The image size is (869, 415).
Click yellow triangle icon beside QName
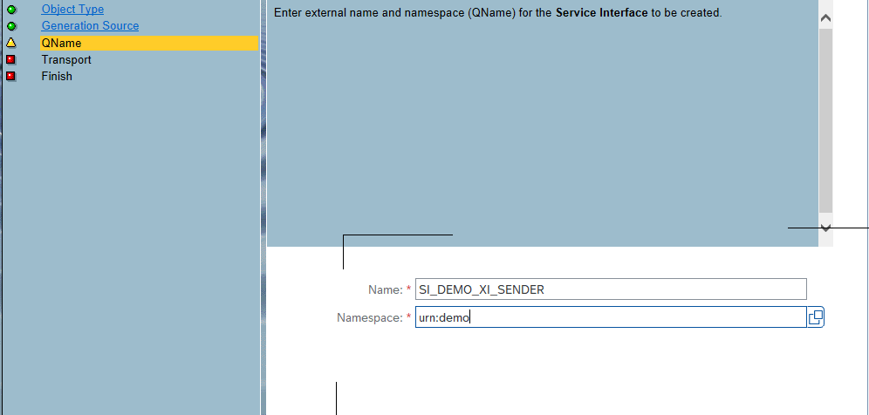(11, 43)
